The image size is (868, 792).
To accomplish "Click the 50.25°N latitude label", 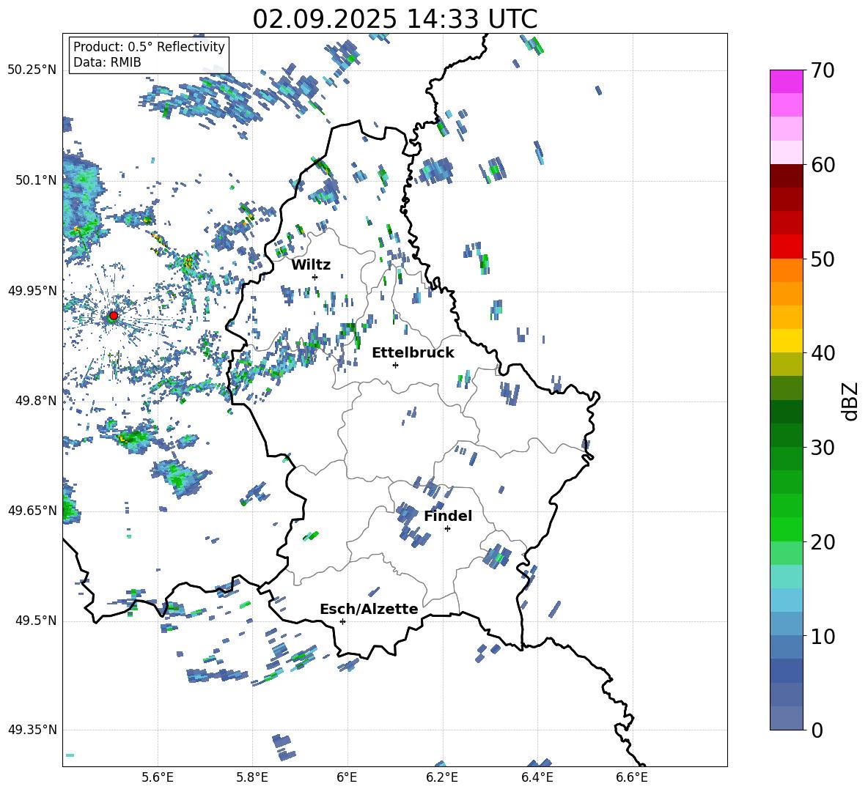I will (32, 70).
